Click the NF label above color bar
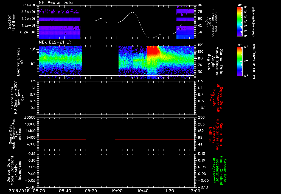 tap(240, 5)
